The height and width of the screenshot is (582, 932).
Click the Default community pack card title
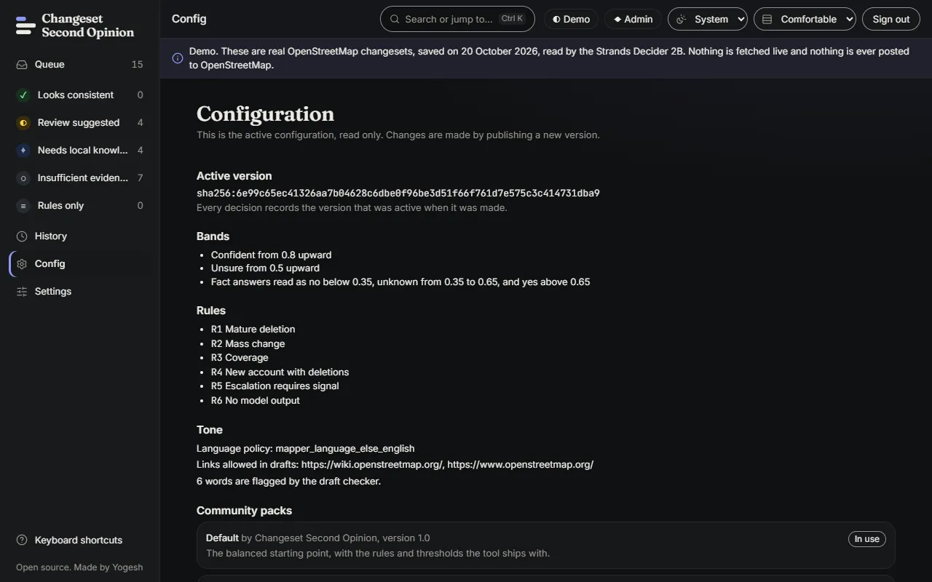pyautogui.click(x=222, y=538)
